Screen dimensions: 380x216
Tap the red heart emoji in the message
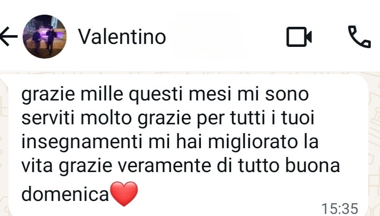[124, 194]
